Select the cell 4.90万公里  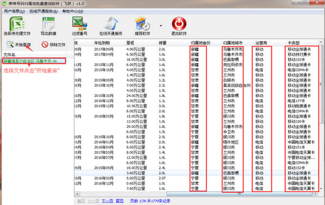[136, 49]
